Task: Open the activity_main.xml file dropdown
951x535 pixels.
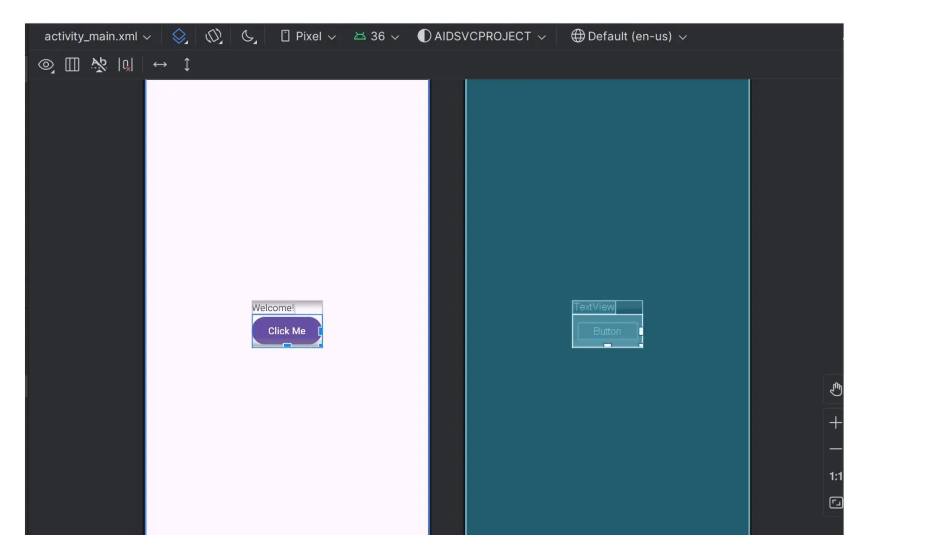Action: [98, 36]
